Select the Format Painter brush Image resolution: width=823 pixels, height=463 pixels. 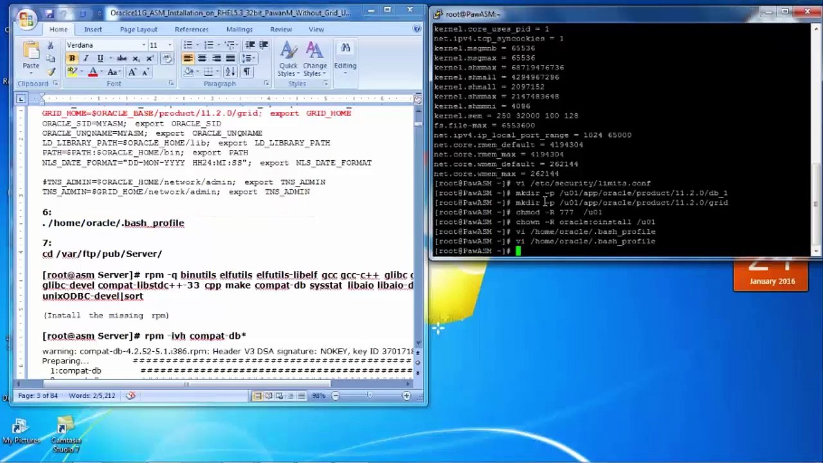(51, 71)
